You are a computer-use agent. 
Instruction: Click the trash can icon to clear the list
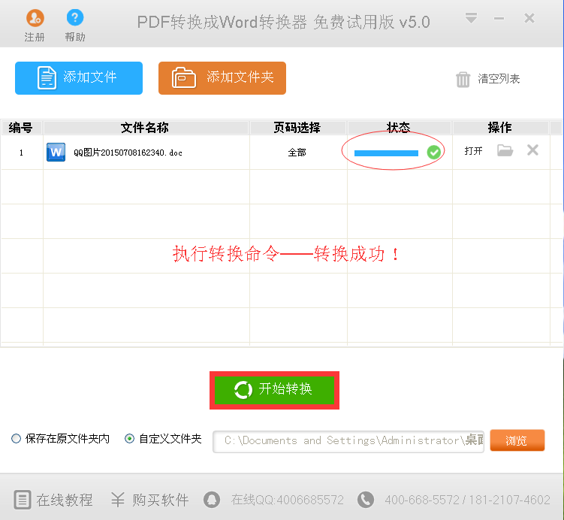(x=463, y=79)
